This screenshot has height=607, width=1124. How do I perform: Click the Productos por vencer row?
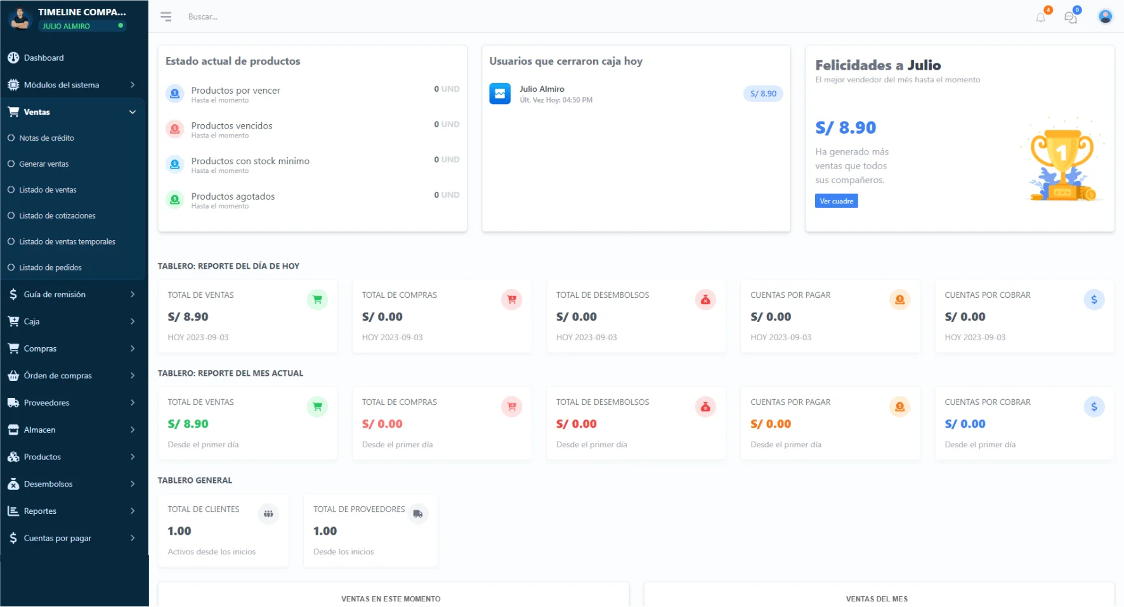(312, 94)
